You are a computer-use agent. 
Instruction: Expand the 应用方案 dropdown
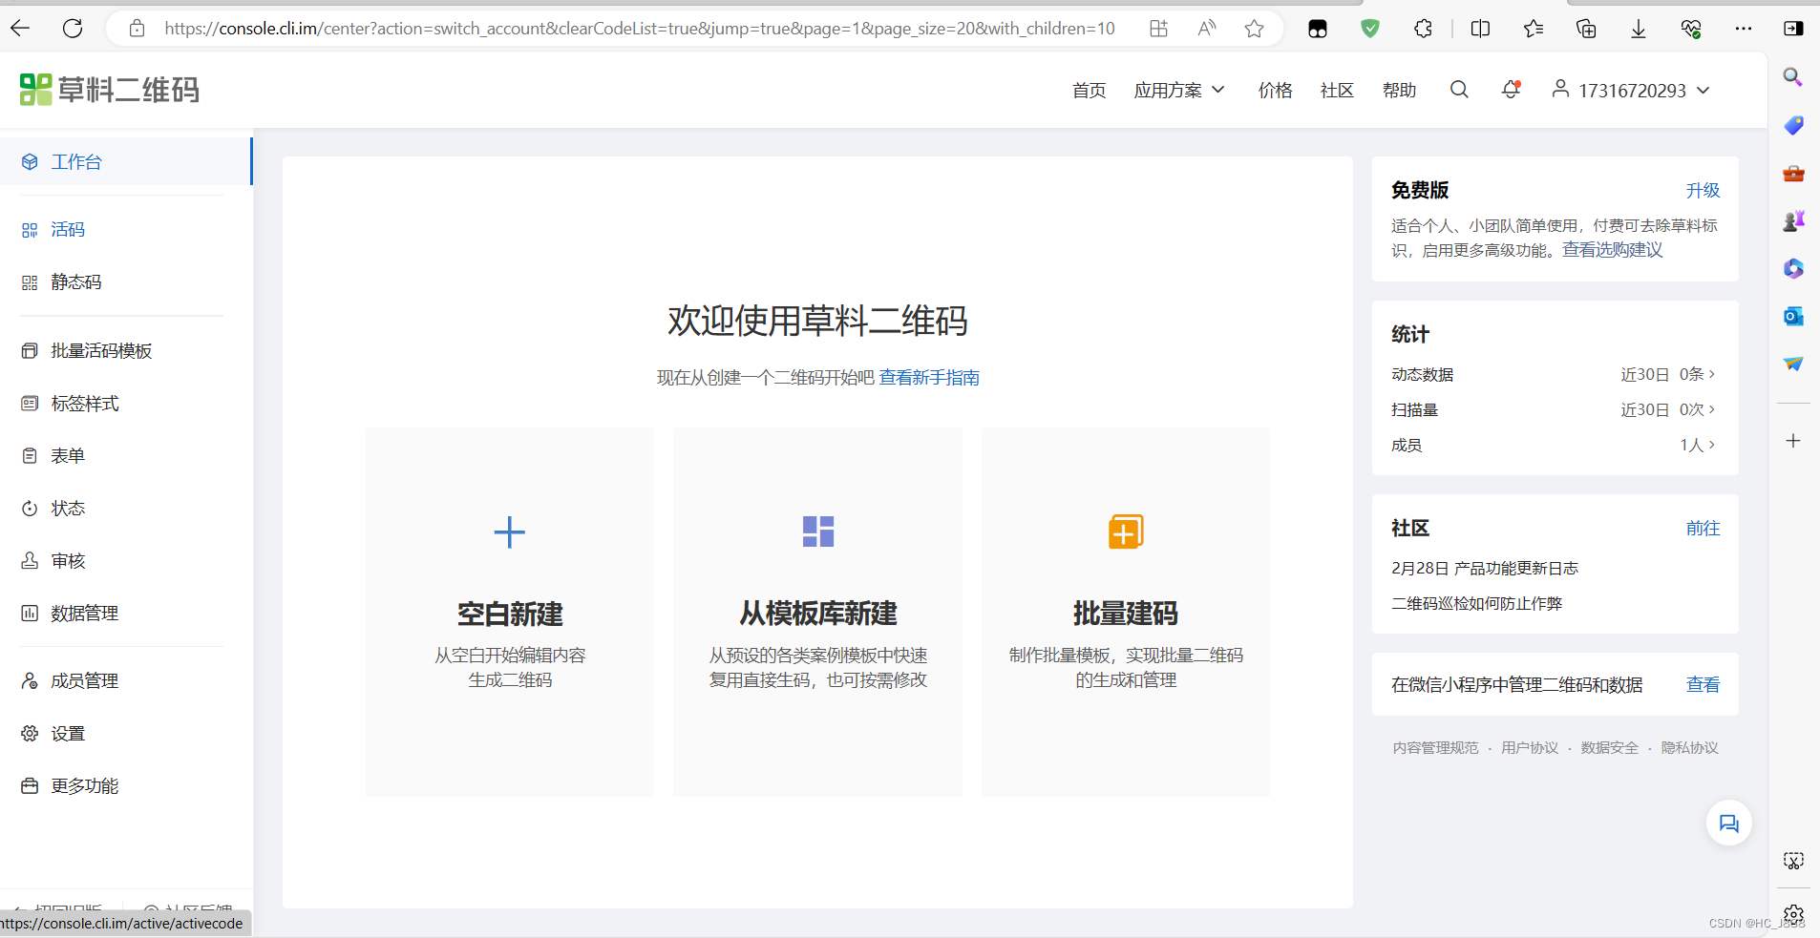pyautogui.click(x=1179, y=91)
